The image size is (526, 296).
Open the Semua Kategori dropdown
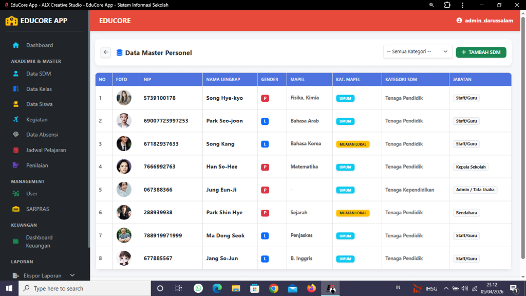coord(418,52)
